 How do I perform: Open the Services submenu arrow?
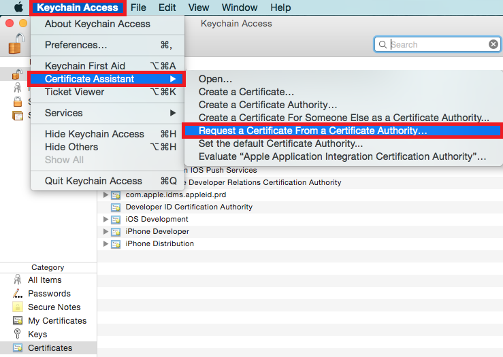(173, 113)
